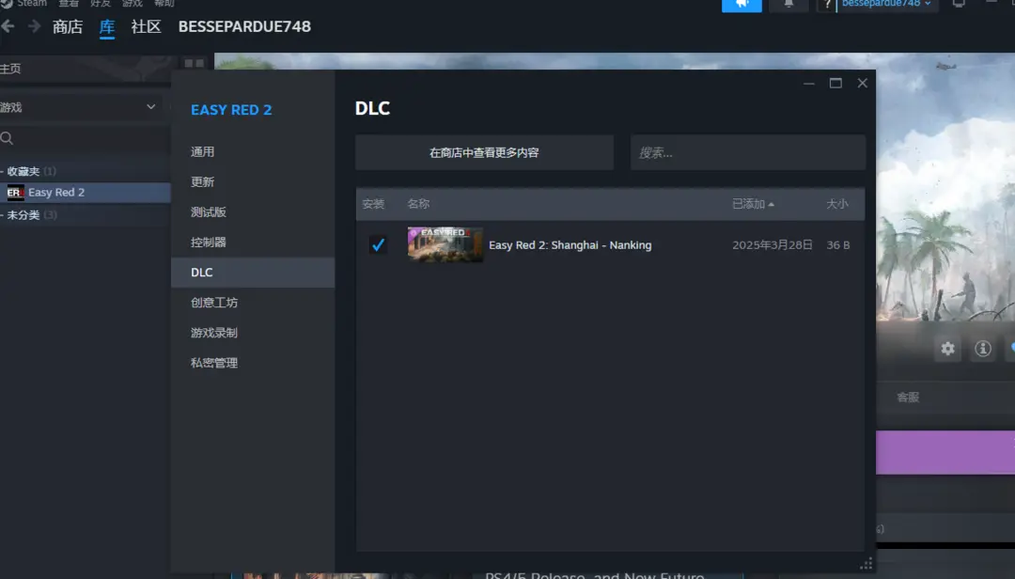Select 私密管理 in properties sidebar

(x=253, y=363)
